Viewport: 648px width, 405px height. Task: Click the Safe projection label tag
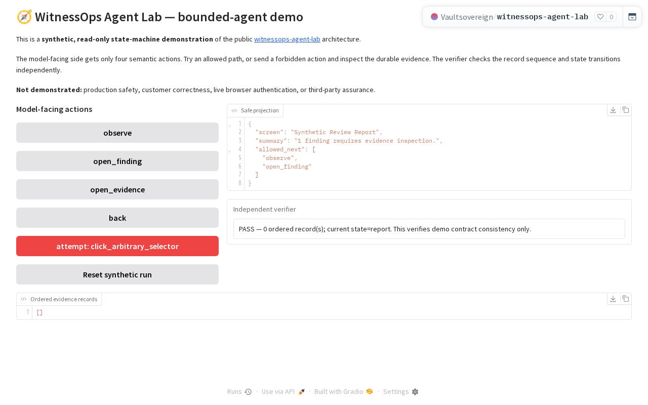(255, 110)
